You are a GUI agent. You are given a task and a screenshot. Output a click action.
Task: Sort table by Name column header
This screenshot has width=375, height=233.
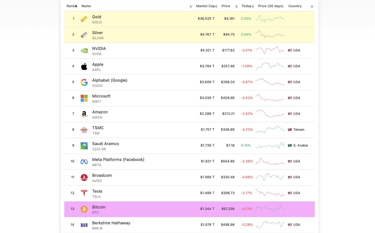86,6
